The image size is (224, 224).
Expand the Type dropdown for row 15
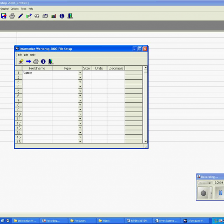point(80,137)
